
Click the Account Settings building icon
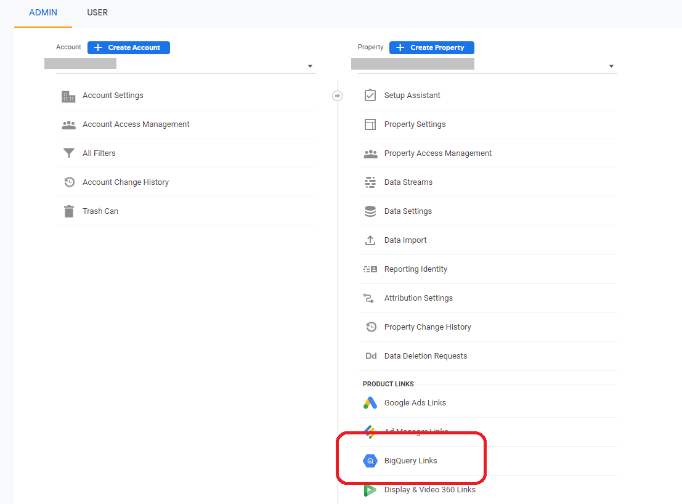coord(68,96)
